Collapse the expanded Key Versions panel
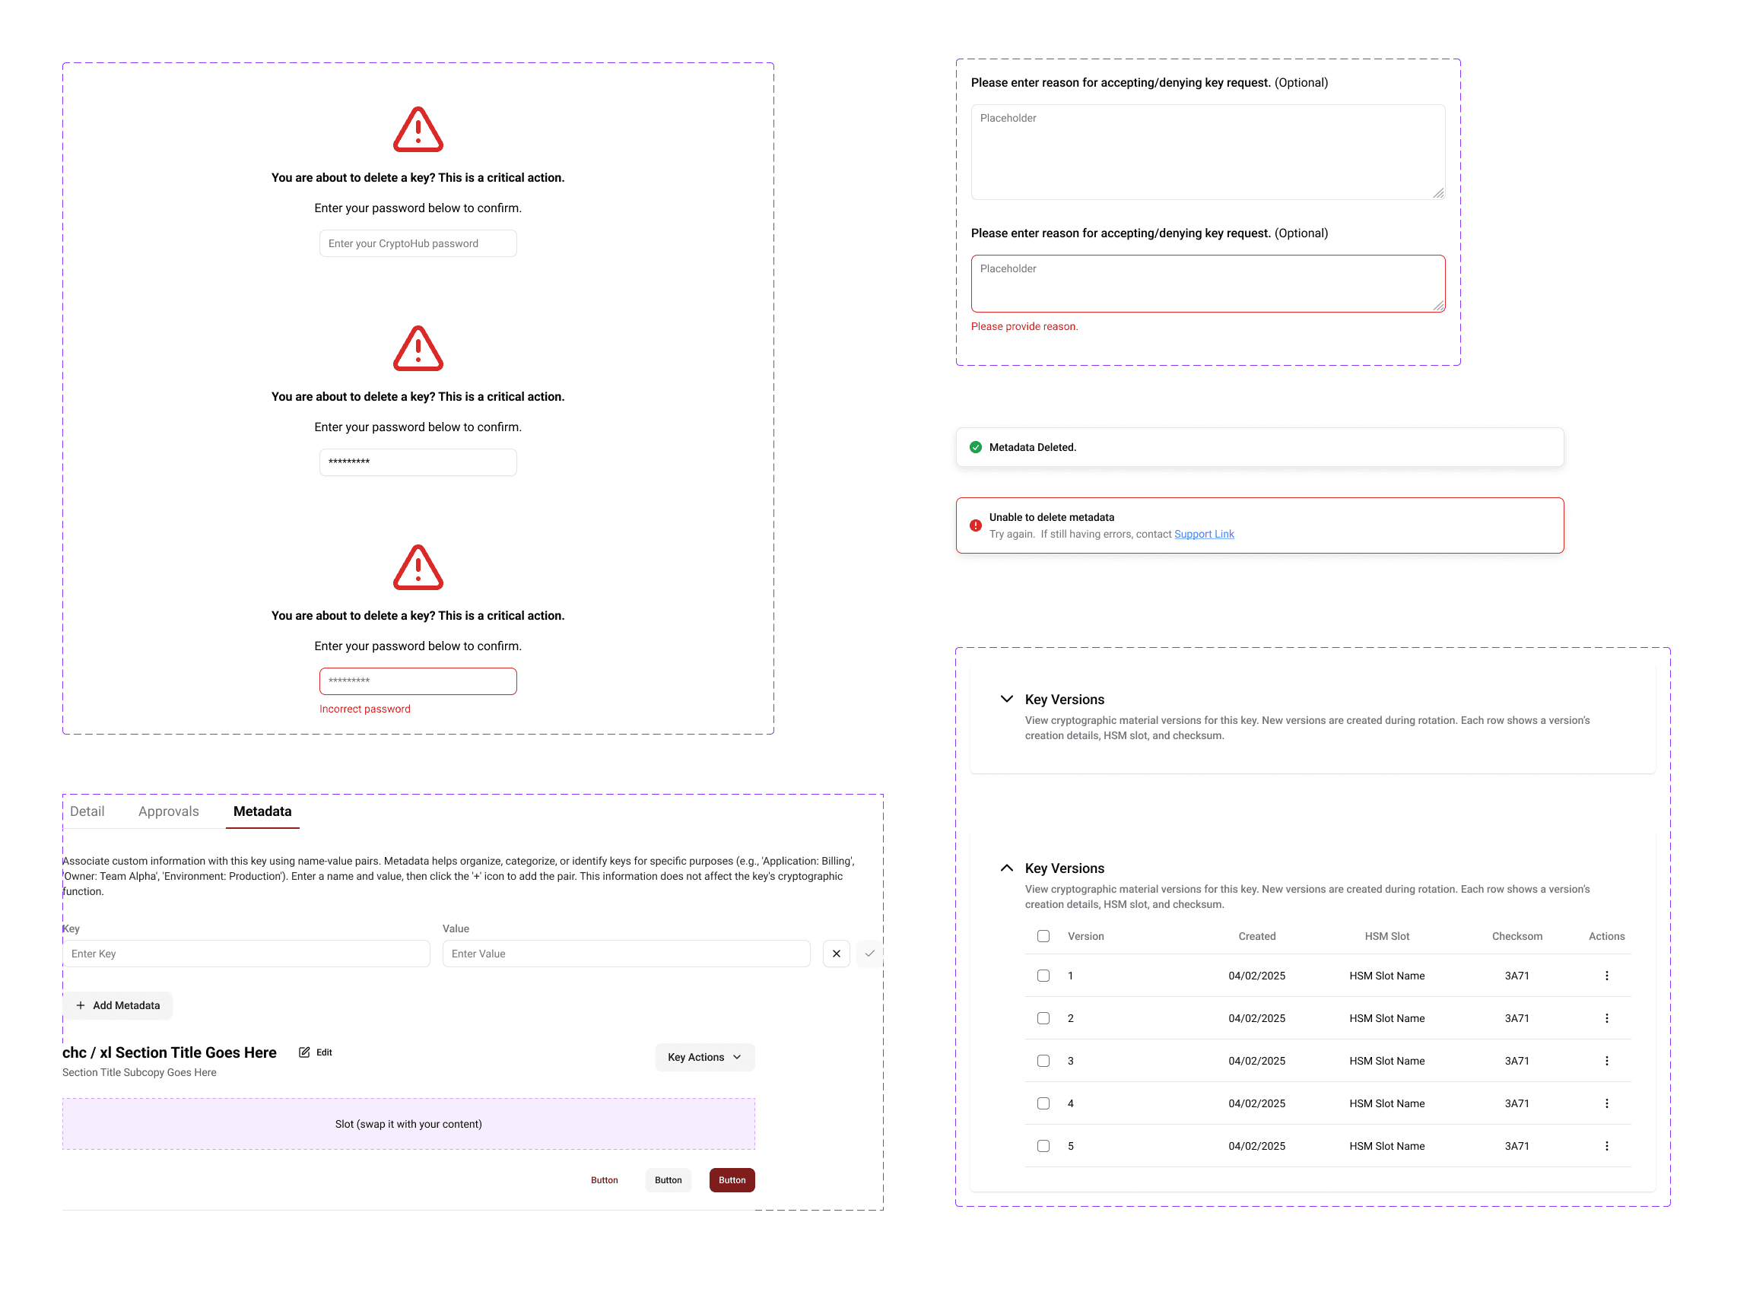The height and width of the screenshot is (1295, 1750). (1006, 868)
